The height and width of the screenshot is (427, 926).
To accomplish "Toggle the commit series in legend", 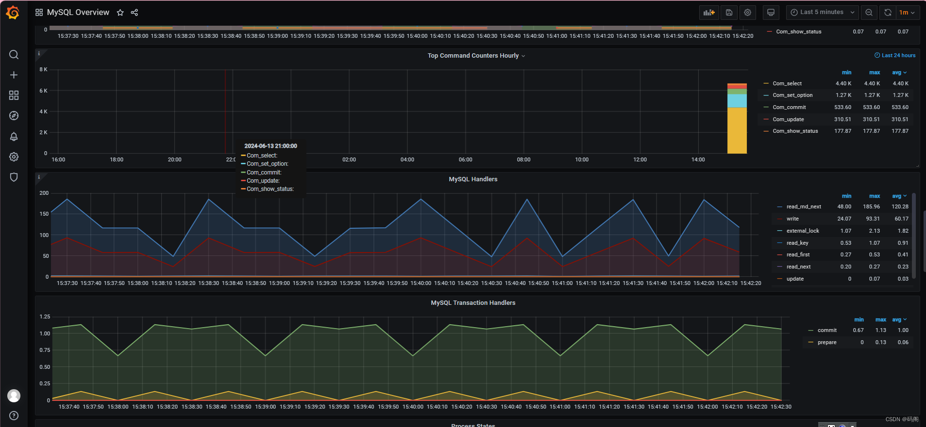I will (827, 330).
